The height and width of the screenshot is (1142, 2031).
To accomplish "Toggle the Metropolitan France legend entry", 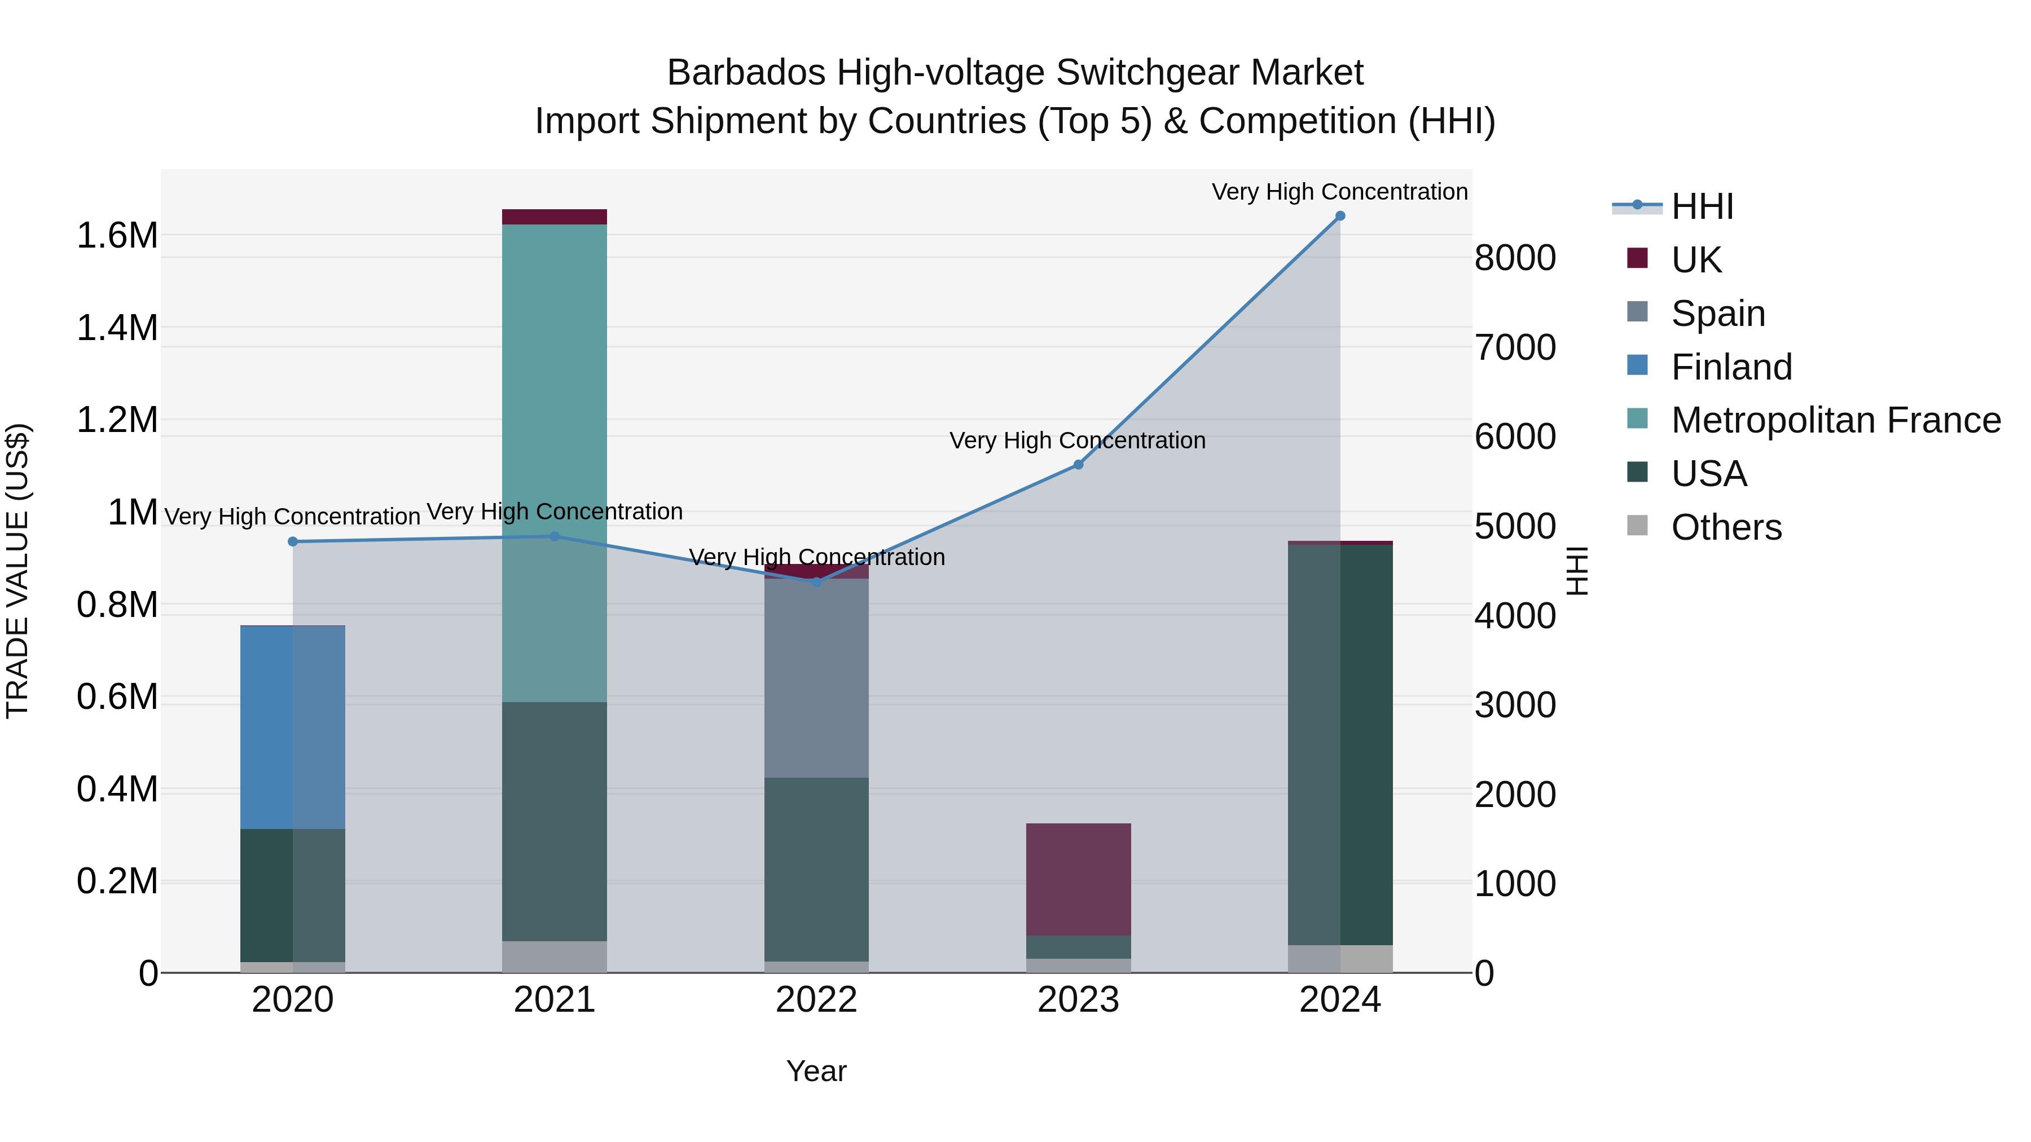I will pyautogui.click(x=1813, y=420).
